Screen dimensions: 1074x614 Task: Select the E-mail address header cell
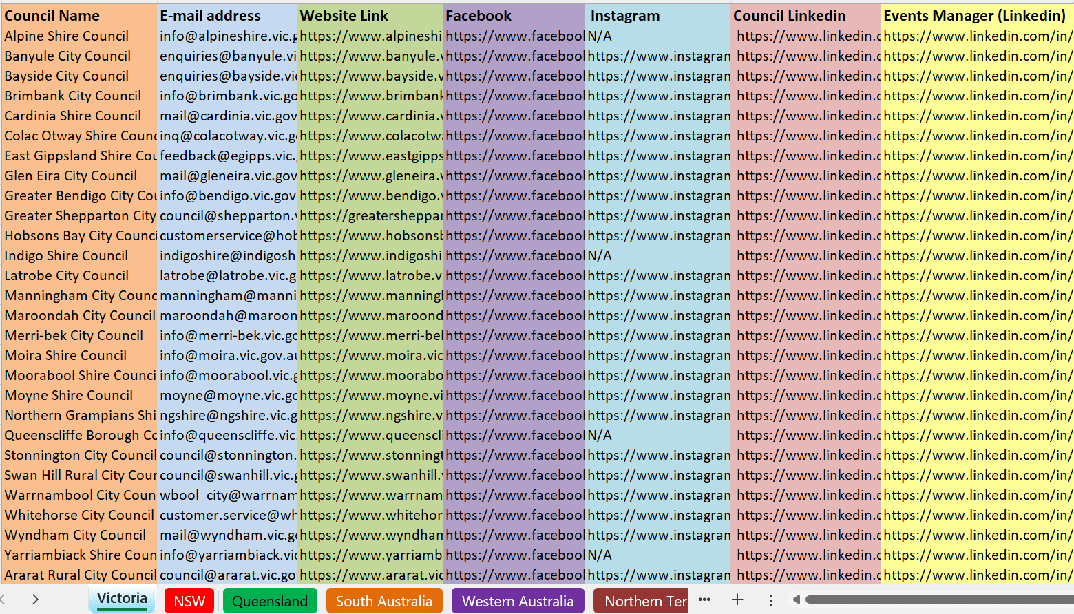[x=227, y=15]
